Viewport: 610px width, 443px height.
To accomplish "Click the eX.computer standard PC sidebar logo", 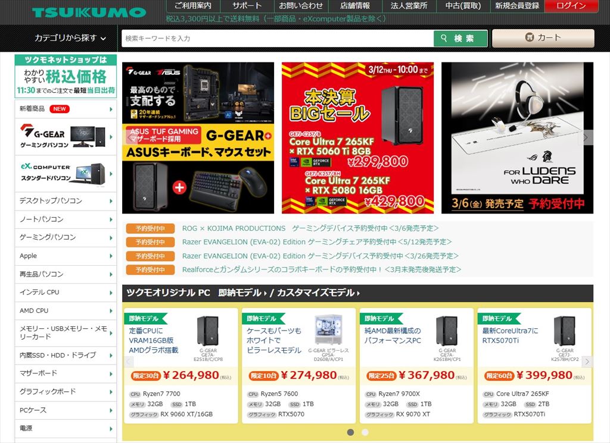I will 66,174.
